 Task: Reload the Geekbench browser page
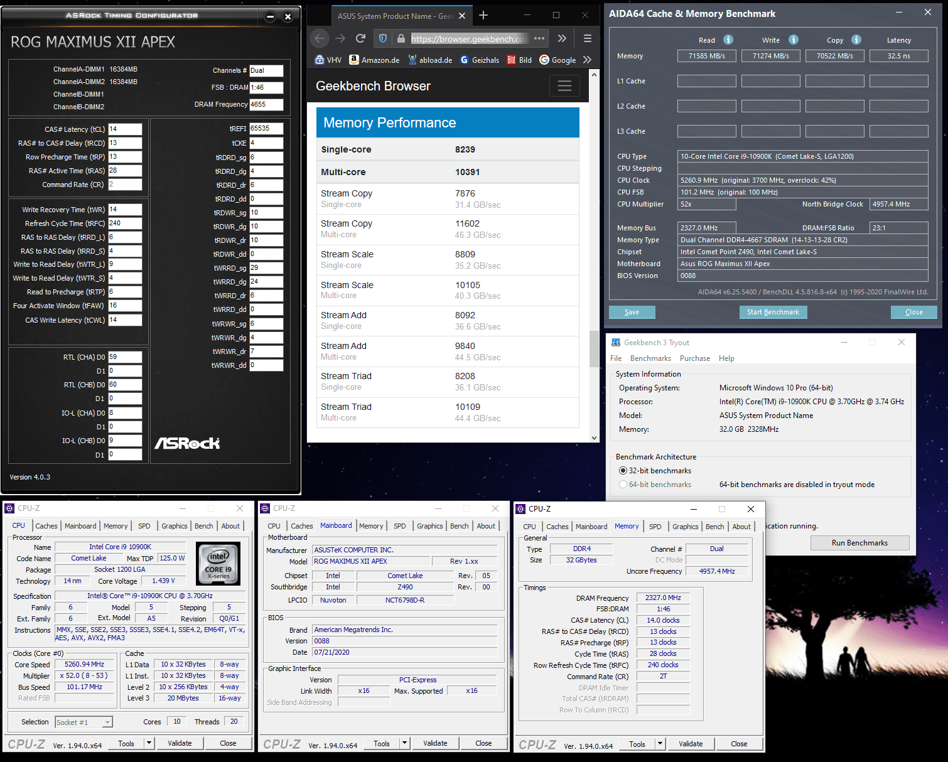[x=360, y=38]
